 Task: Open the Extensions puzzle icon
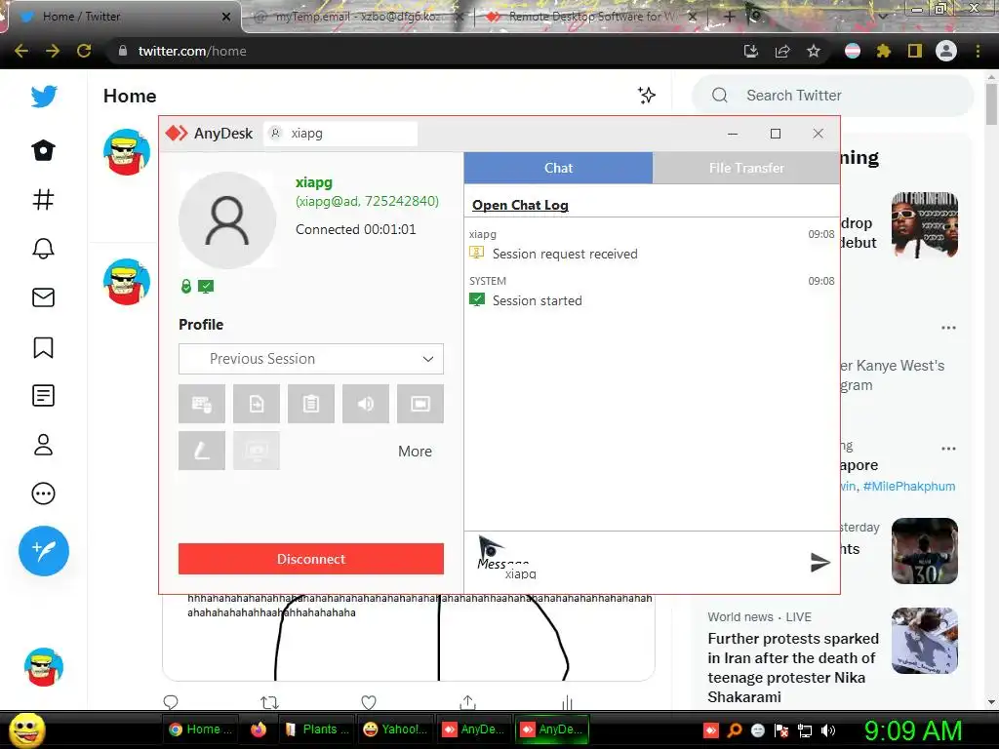(x=883, y=51)
